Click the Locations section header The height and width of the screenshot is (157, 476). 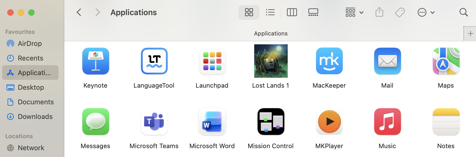click(19, 136)
